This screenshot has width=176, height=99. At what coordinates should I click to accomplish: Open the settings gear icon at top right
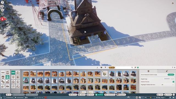point(173,3)
